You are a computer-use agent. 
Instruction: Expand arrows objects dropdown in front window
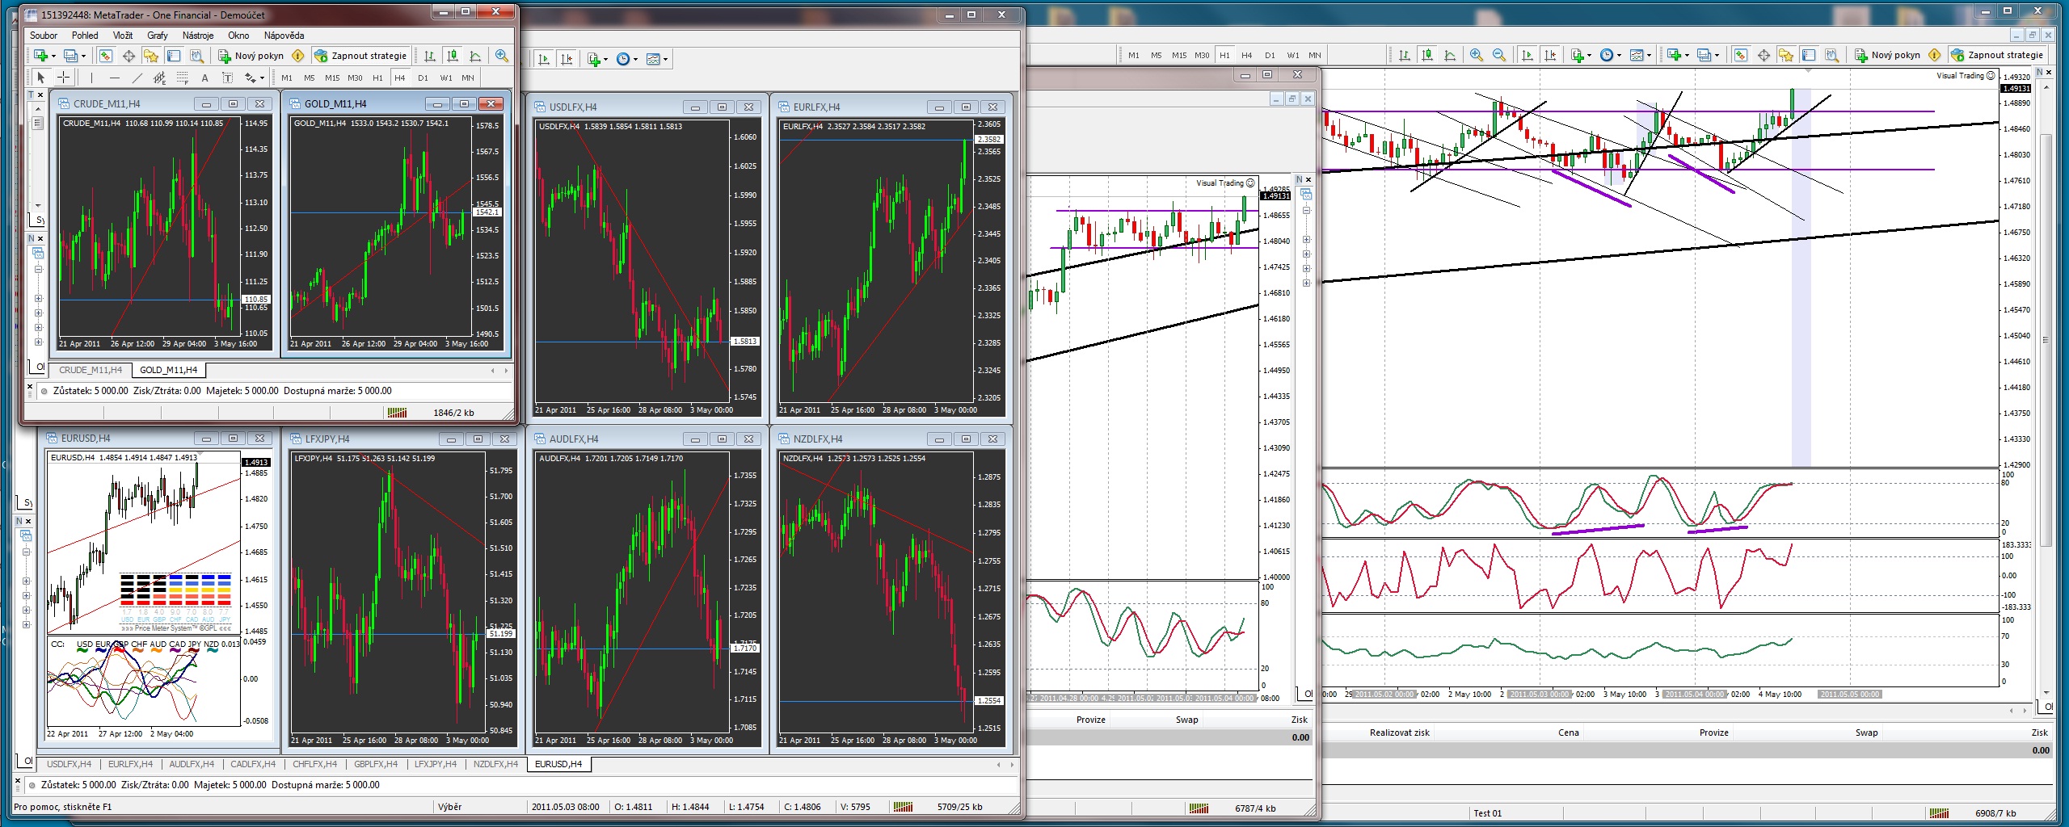pyautogui.click(x=262, y=78)
